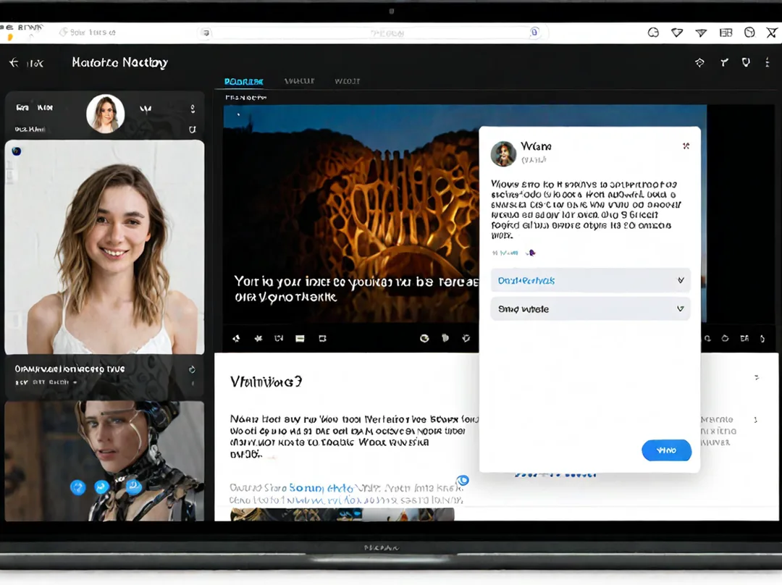Switch to the third tab above the video
The width and height of the screenshot is (782, 585).
pos(347,81)
